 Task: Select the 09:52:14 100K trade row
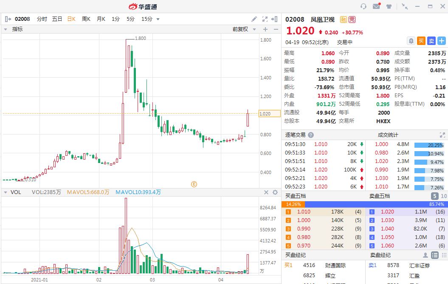pyautogui.click(x=324, y=170)
